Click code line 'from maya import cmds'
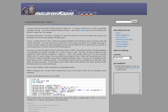The width and height of the screenshot is (168, 112). (41, 81)
